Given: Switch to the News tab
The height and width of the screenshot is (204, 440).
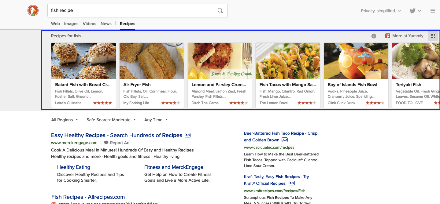Looking at the screenshot, I should [x=106, y=24].
